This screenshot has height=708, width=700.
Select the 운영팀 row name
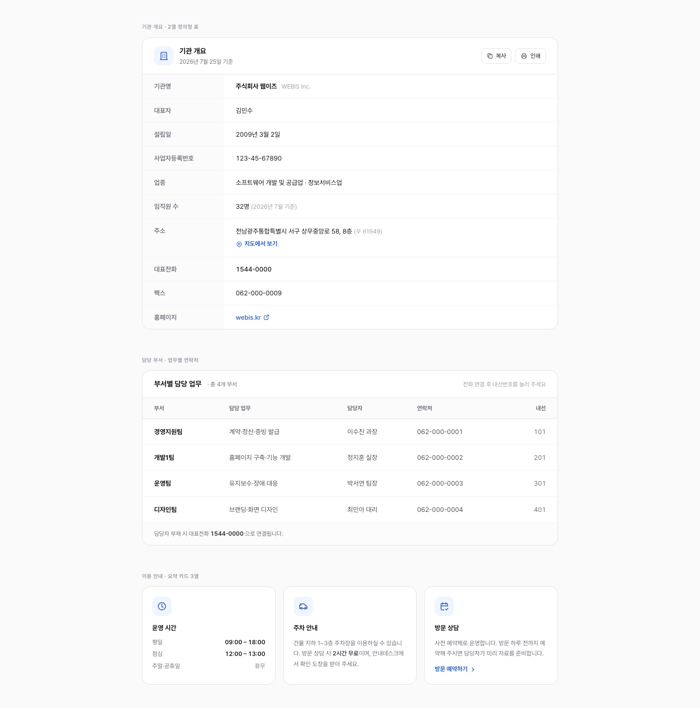point(162,483)
